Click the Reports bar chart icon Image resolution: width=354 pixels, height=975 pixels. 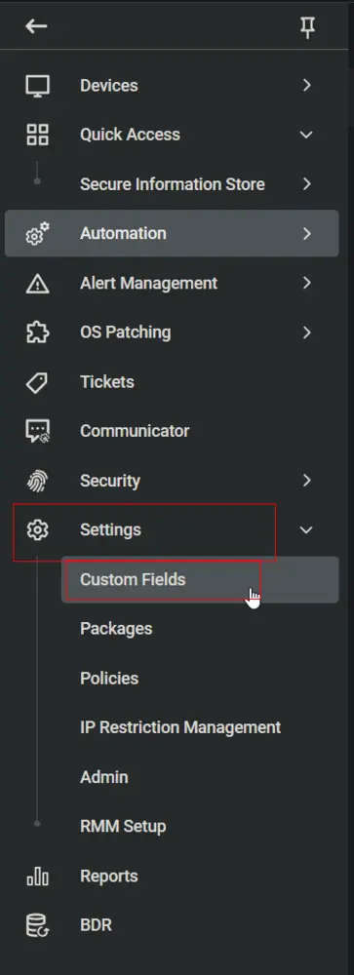coord(37,877)
